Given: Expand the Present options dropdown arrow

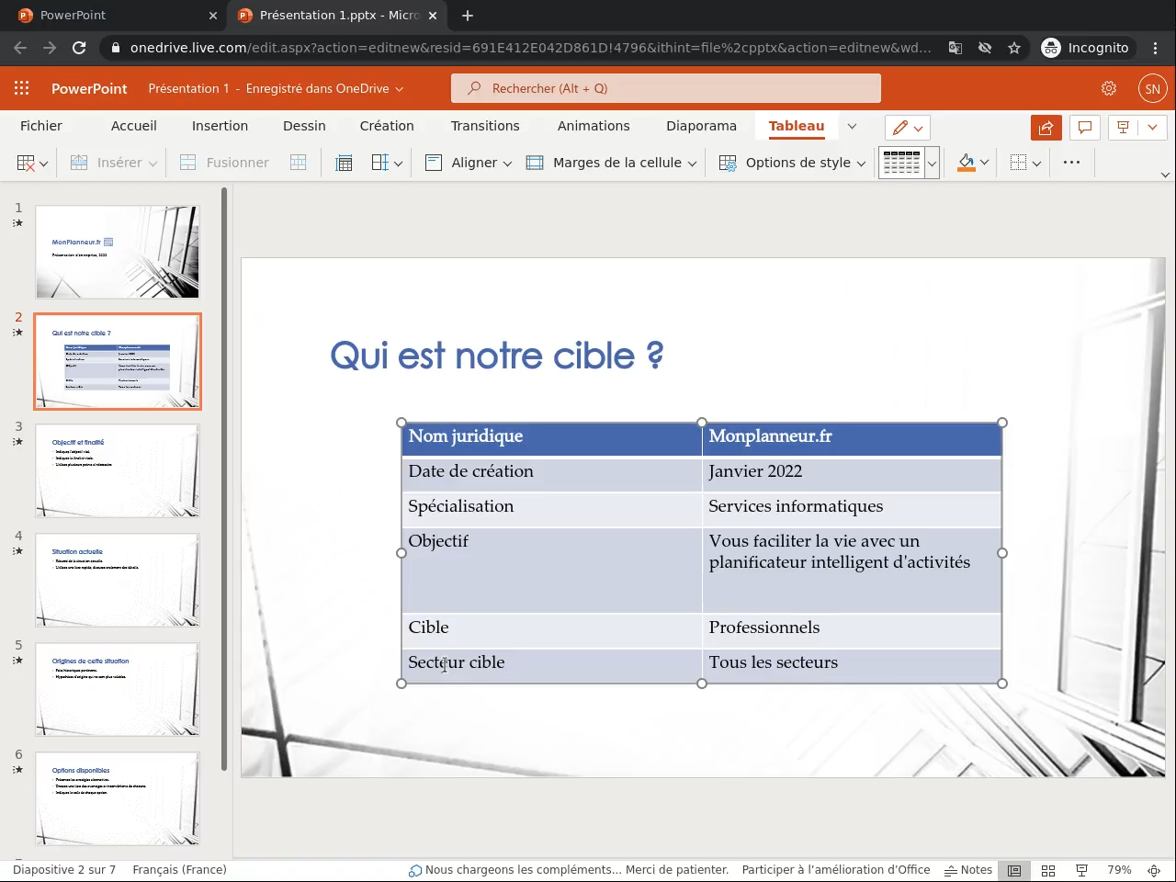Looking at the screenshot, I should 1152,128.
